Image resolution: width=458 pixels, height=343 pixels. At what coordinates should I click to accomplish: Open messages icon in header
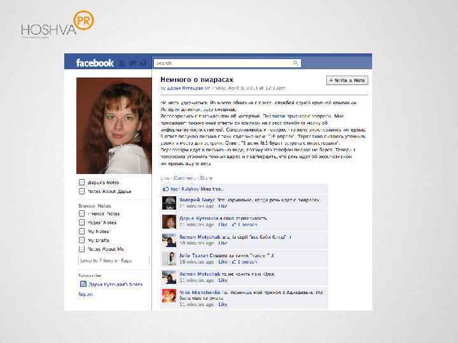click(x=133, y=63)
